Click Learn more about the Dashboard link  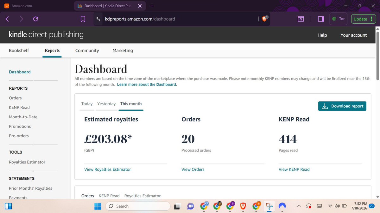coord(147,85)
